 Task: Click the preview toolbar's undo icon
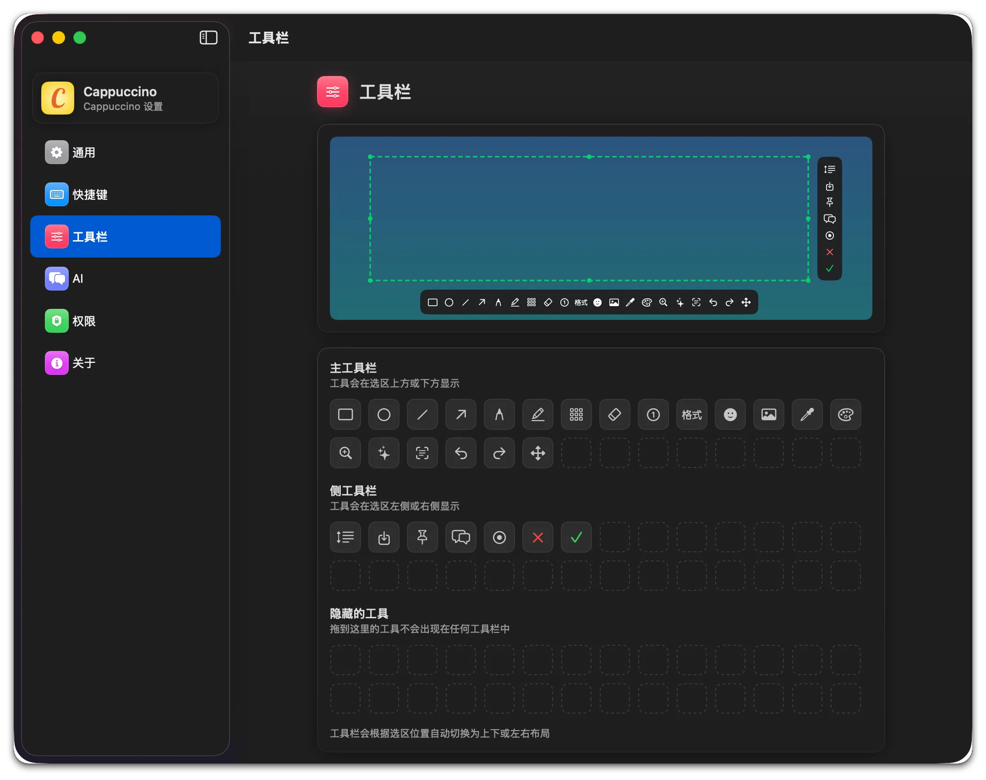coord(713,302)
